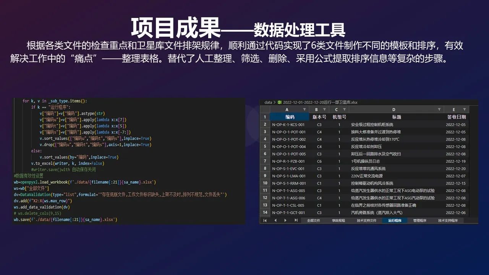Jump to last sheet navigation arrow
The width and height of the screenshot is (489, 275).
(296, 220)
